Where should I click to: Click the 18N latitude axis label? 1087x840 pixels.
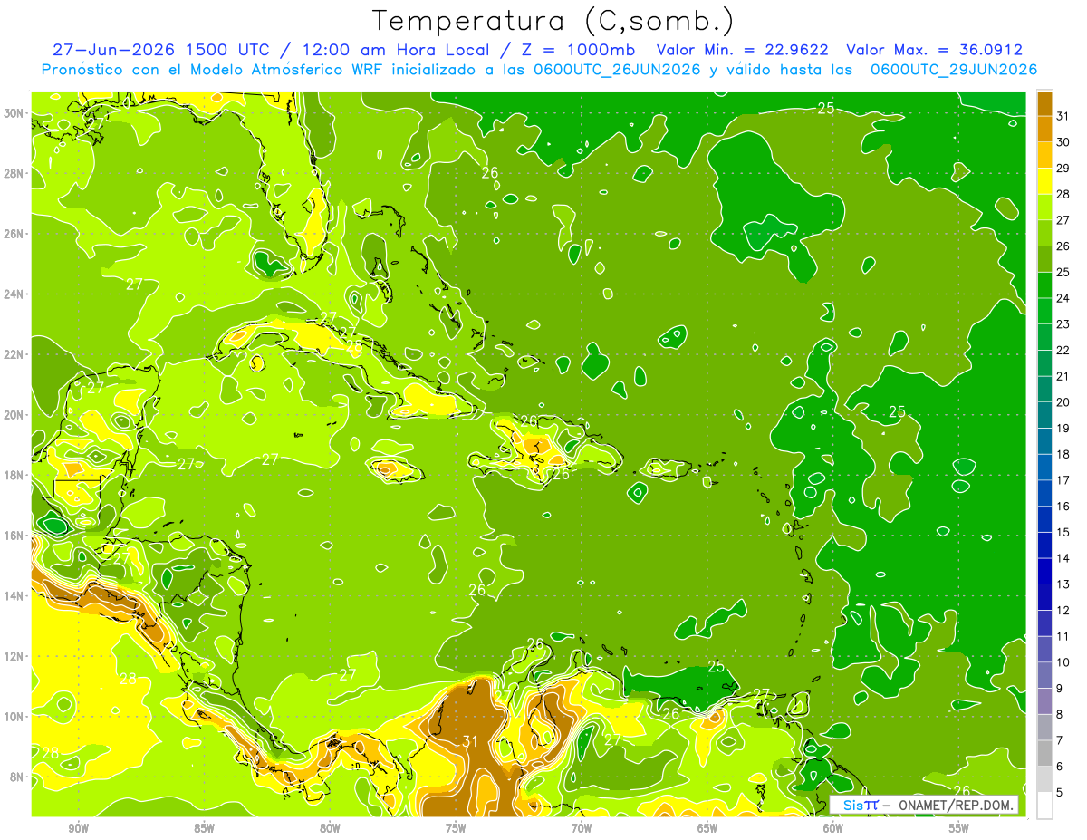pos(14,475)
